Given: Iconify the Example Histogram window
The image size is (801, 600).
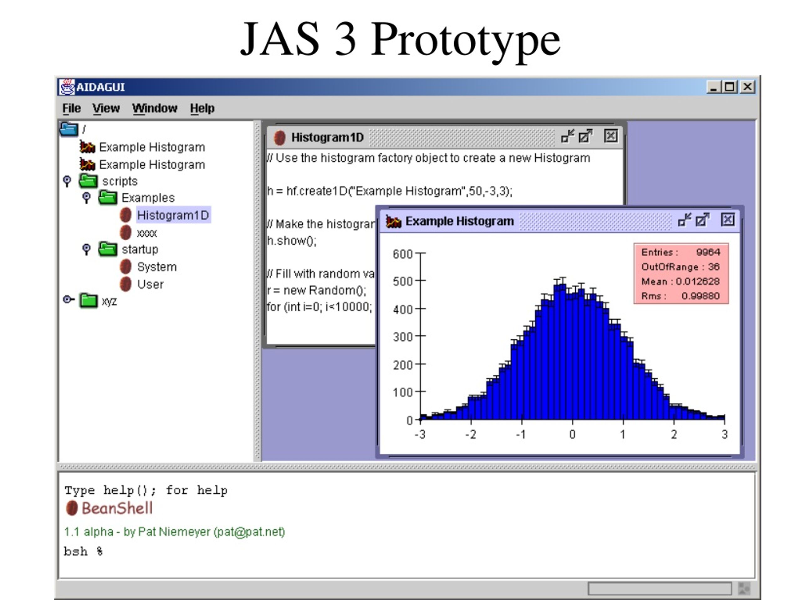Looking at the screenshot, I should tap(684, 219).
